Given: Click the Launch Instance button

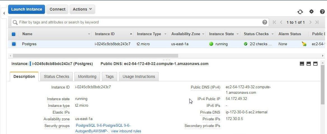Looking at the screenshot, I should click(27, 9).
